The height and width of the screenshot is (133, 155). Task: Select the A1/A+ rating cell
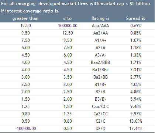click(x=100, y=40)
